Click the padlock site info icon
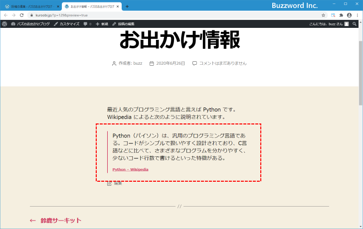363x229 pixels. coord(32,15)
